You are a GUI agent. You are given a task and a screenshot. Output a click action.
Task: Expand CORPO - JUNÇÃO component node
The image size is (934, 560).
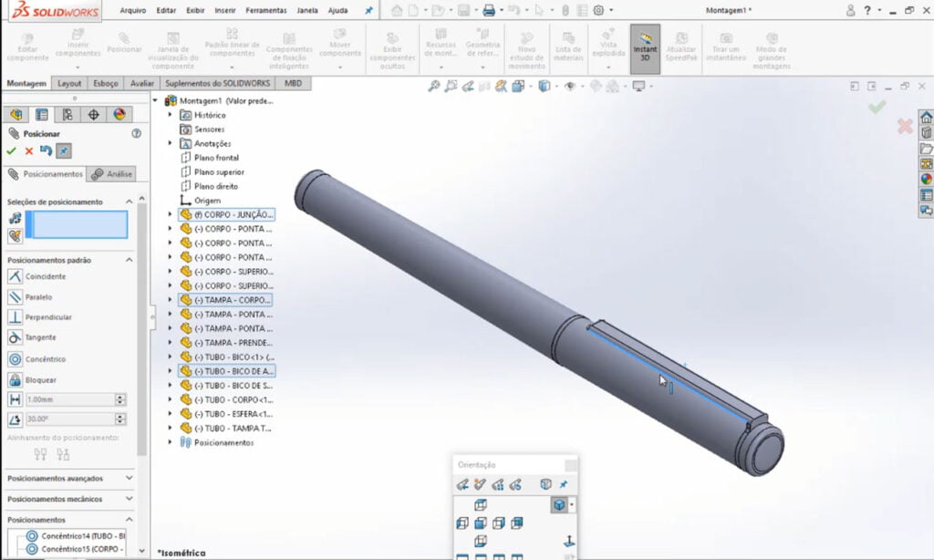pos(170,213)
